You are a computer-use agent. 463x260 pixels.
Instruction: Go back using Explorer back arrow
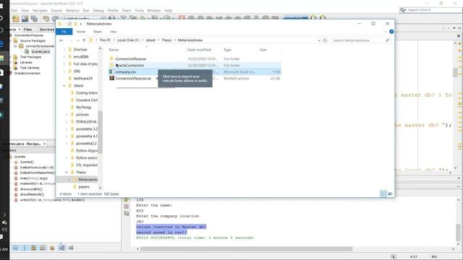pyautogui.click(x=61, y=40)
